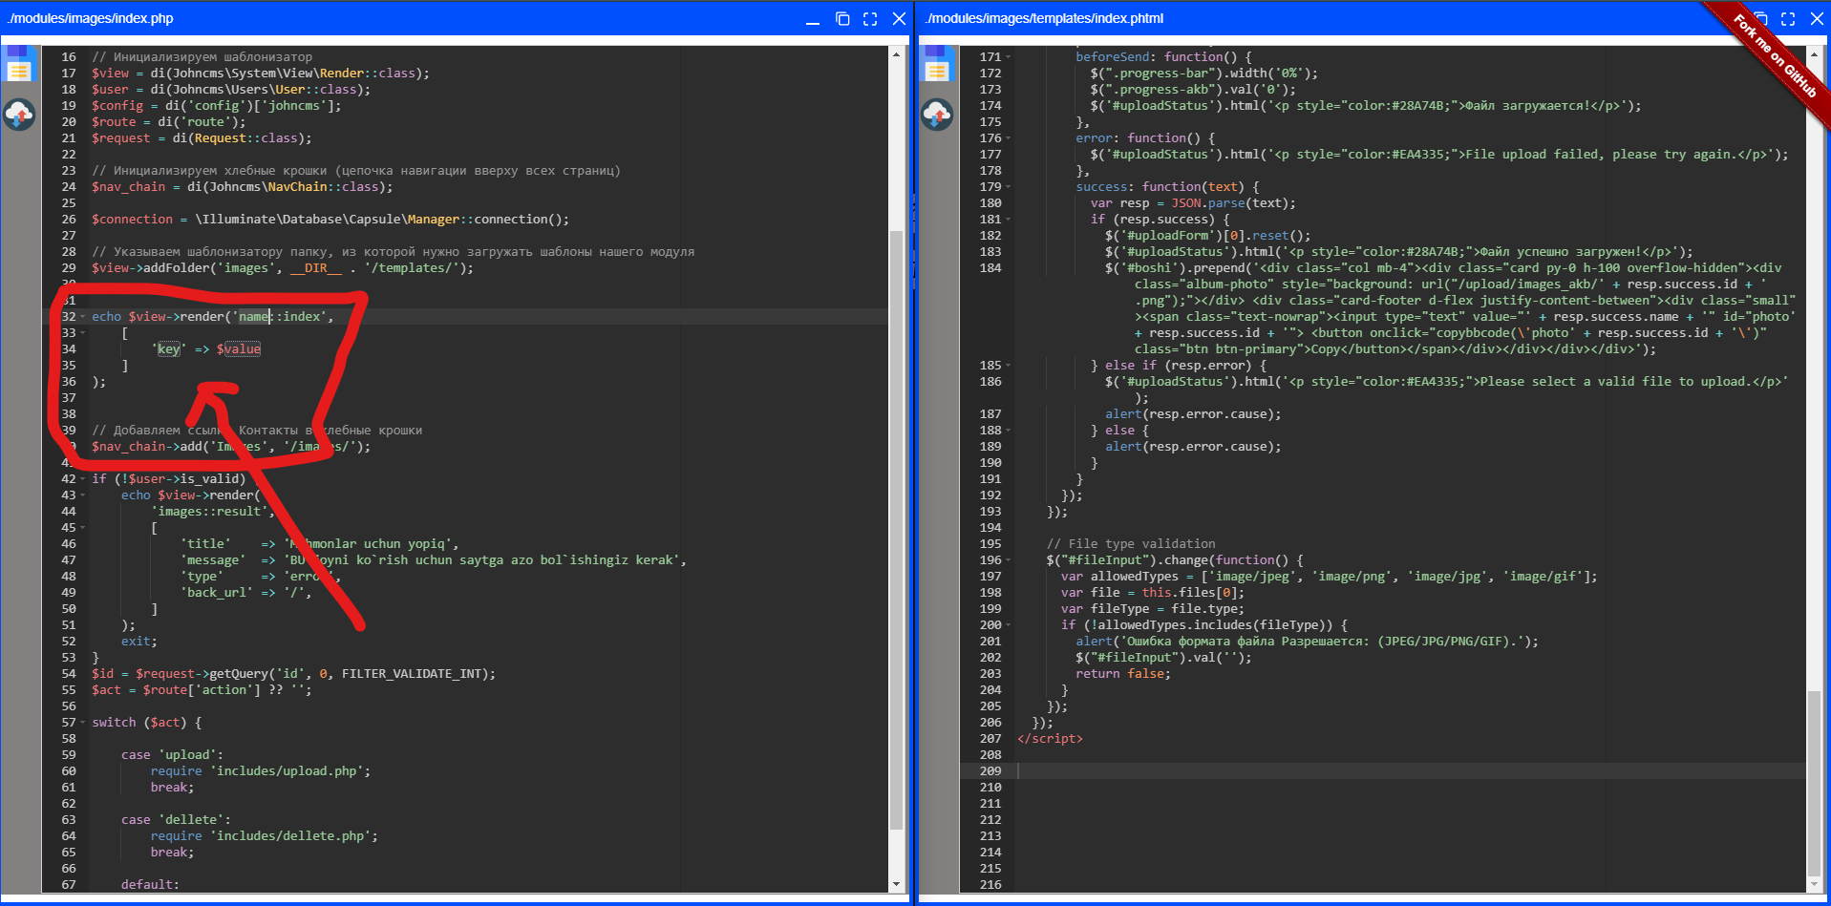Minimize the index.php editor window
This screenshot has width=1831, height=906.
[813, 21]
